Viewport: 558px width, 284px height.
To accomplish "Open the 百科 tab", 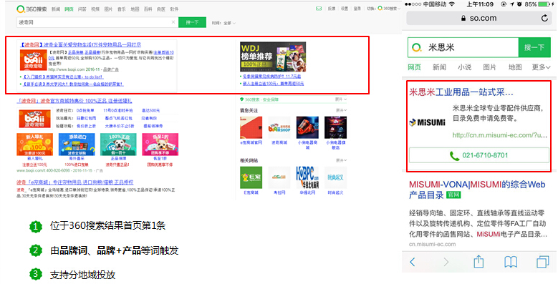I will [x=148, y=9].
